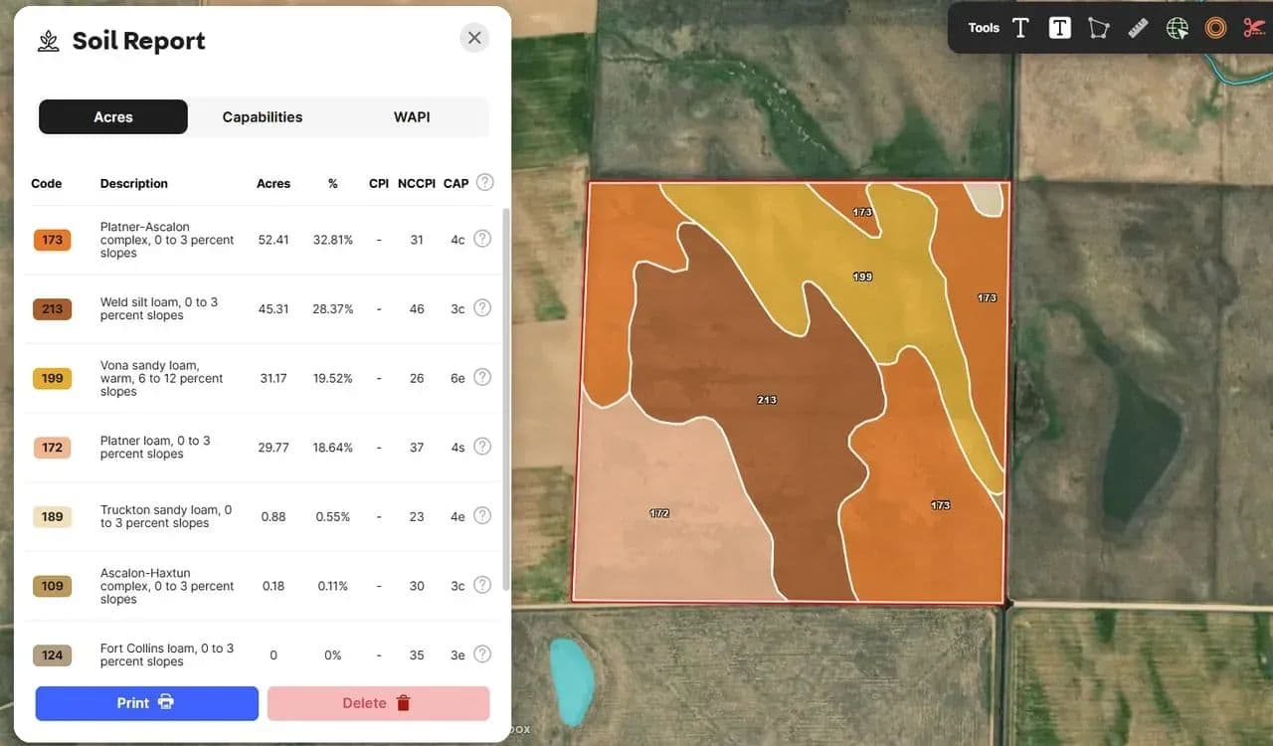This screenshot has height=746, width=1273.
Task: Click the orange 173 soil code swatch
Action: (52, 240)
